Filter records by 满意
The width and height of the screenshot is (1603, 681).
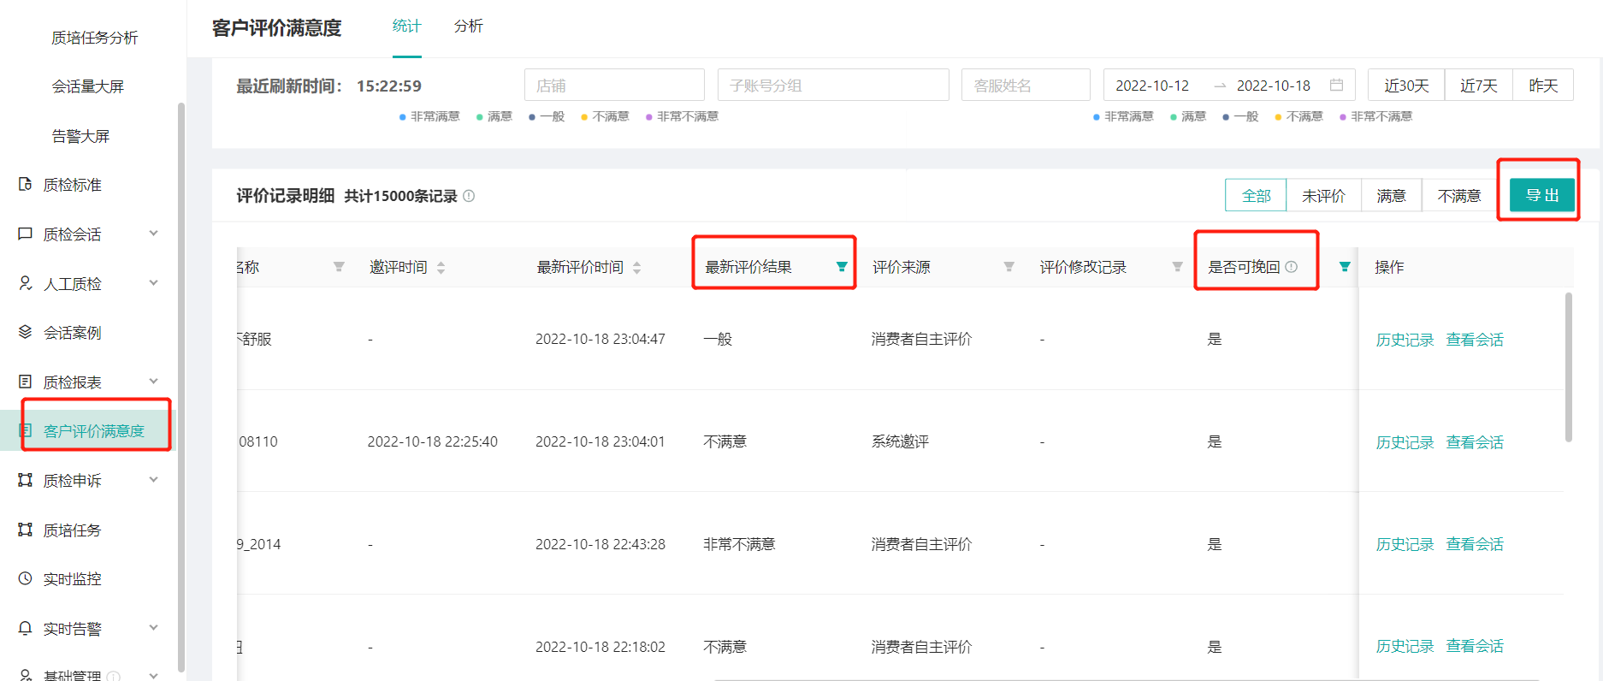click(1391, 195)
